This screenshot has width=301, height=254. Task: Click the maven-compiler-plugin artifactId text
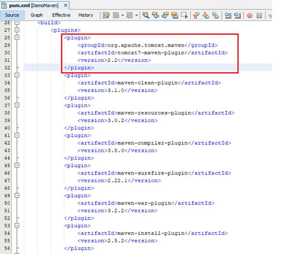tap(152, 143)
